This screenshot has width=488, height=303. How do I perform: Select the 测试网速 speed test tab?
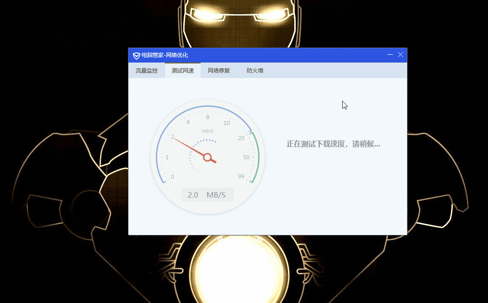click(182, 70)
